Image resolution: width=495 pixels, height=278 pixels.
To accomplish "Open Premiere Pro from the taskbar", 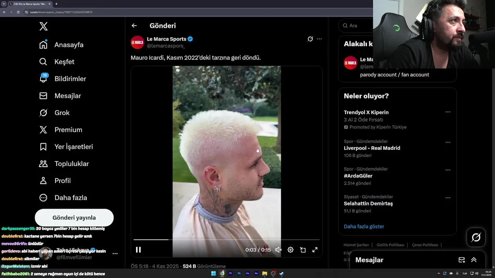I will [x=230, y=273].
